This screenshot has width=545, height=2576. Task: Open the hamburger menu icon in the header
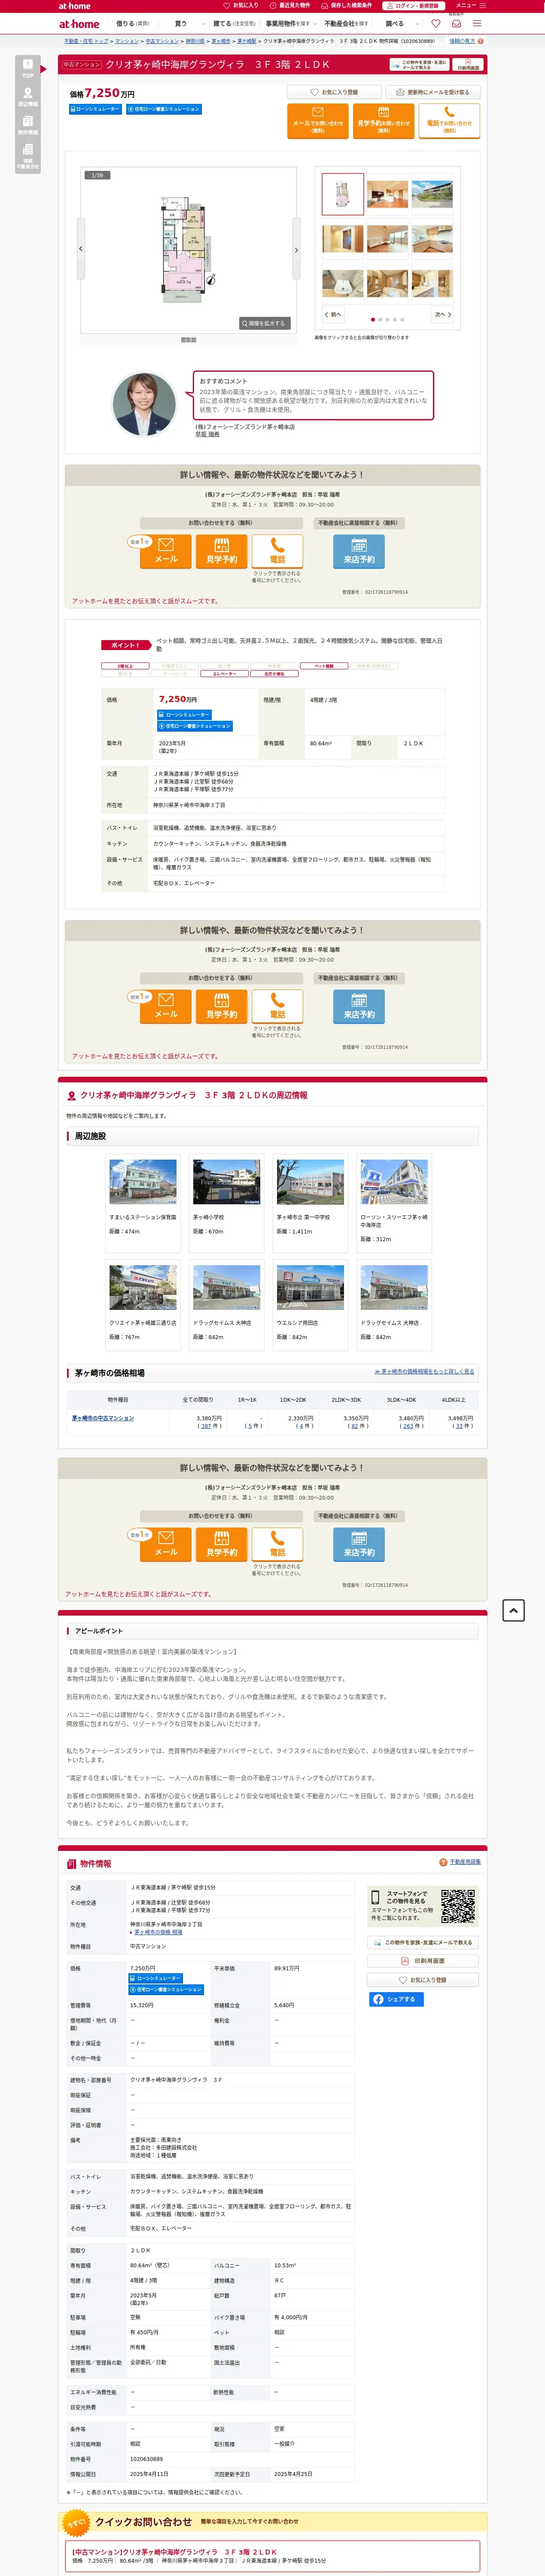point(477,24)
